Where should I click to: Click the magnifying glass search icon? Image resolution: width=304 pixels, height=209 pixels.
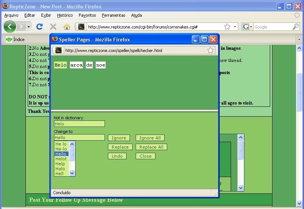tap(296, 27)
